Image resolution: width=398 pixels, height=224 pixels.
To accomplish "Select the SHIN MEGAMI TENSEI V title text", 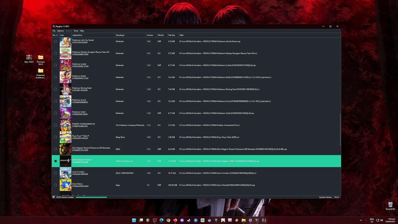I will click(x=82, y=160).
